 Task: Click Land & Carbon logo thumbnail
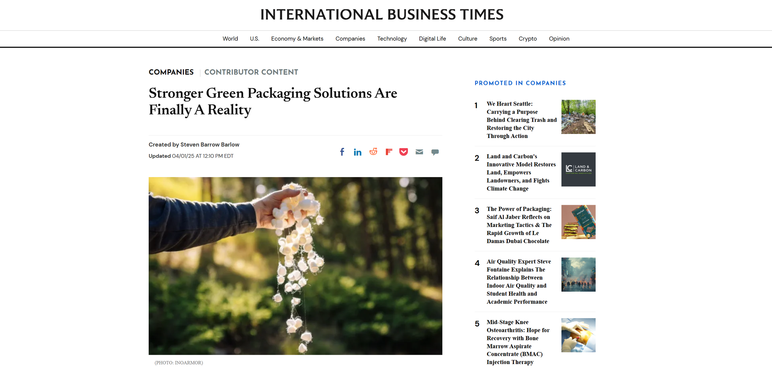(578, 169)
